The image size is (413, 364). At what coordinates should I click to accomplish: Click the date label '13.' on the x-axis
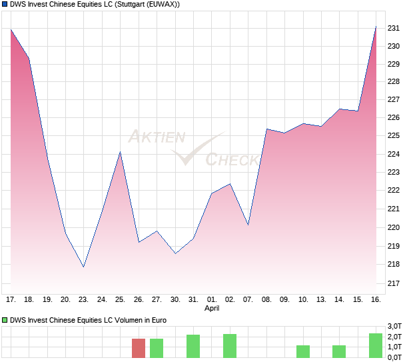coord(321,300)
